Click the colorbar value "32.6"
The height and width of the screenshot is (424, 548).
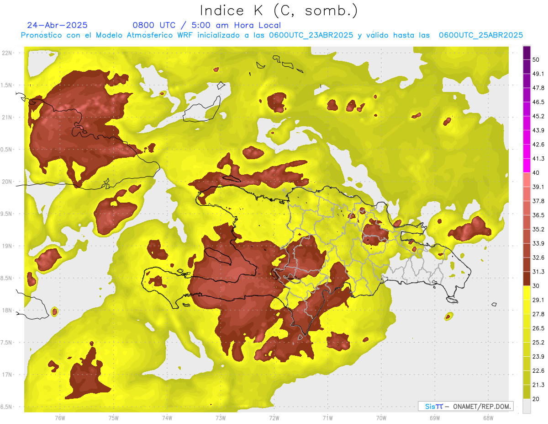538,258
